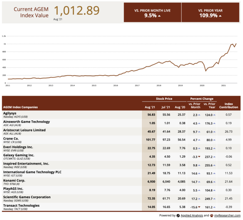This screenshot has height=220, width=243.
Task: Click Ainsworth up arrow next to 176.3
Action: (x=214, y=123)
